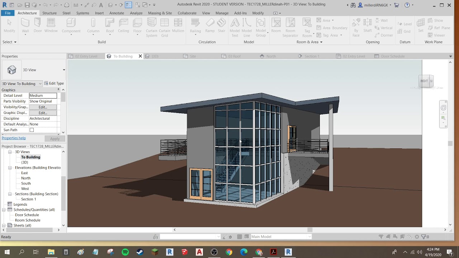Open the Autodesk App Store cart icon

[x=396, y=5]
